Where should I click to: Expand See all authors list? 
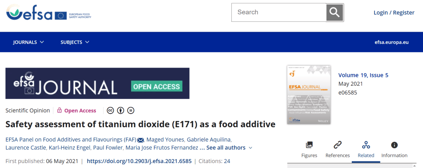point(229,147)
